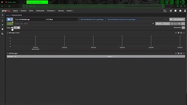Click the Graylog logo
This screenshot has width=187, height=105.
click(6, 11)
